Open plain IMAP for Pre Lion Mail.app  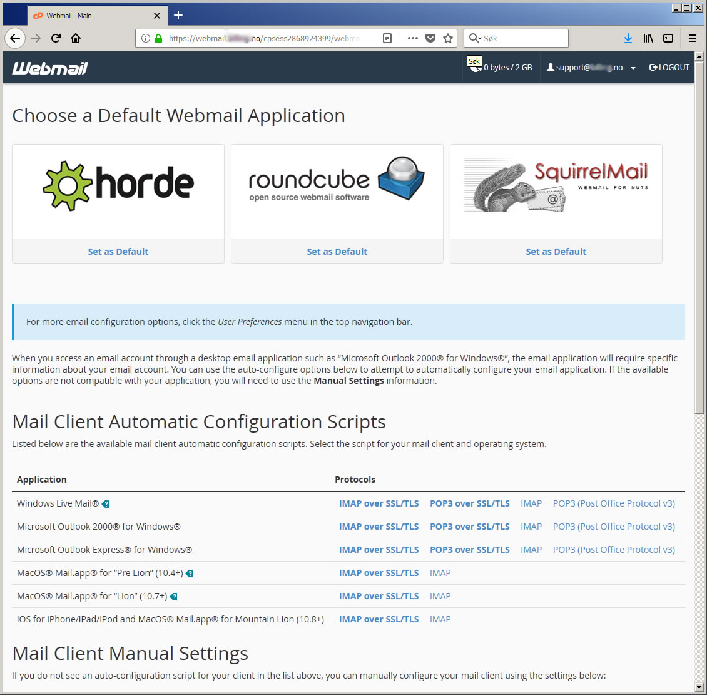[440, 573]
